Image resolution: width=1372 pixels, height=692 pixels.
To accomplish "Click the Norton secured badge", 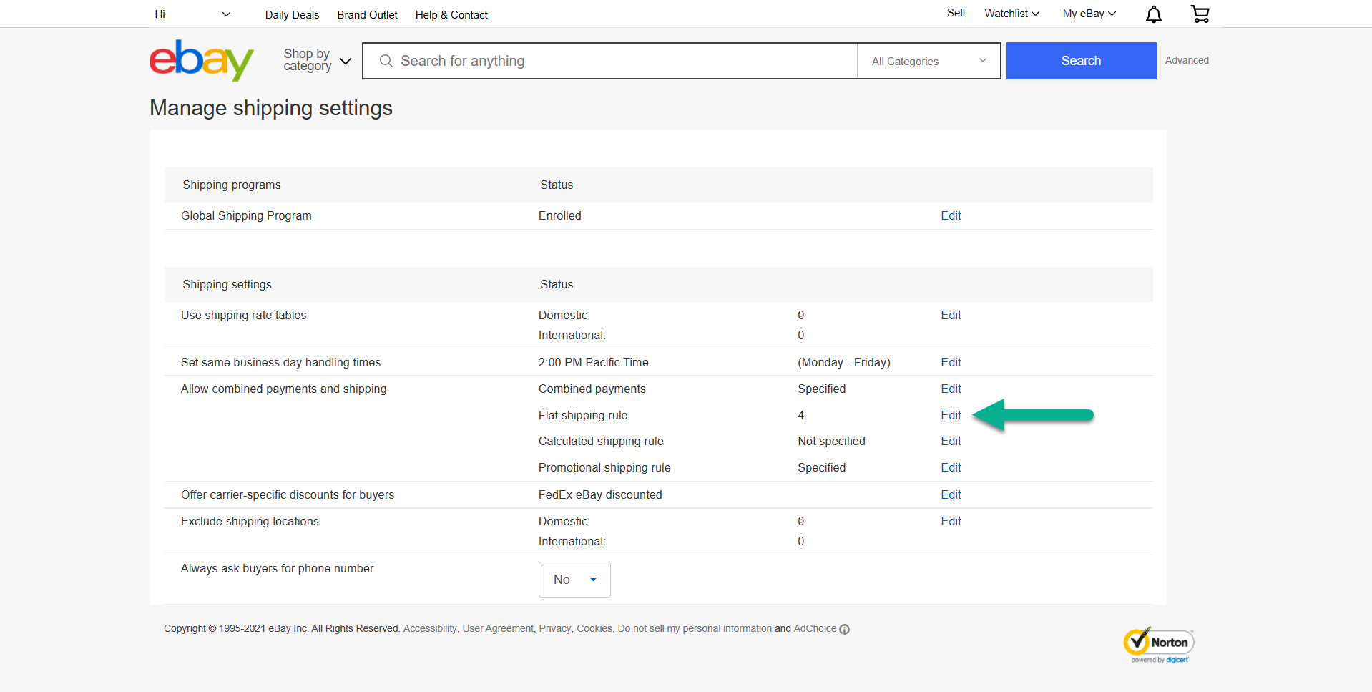I will click(x=1159, y=645).
